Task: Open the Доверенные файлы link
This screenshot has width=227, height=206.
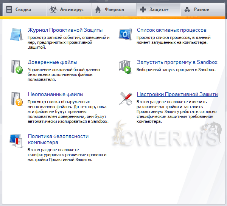Action: 52,62
